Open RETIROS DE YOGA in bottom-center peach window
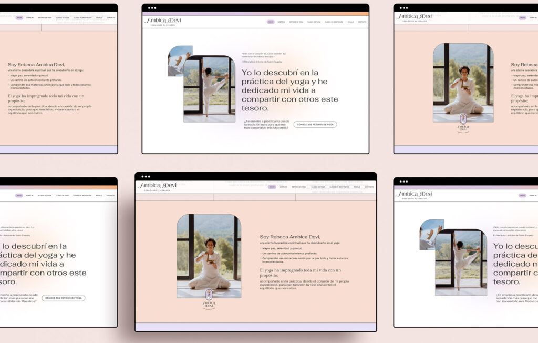The height and width of the screenshot is (343, 538). (x=299, y=187)
